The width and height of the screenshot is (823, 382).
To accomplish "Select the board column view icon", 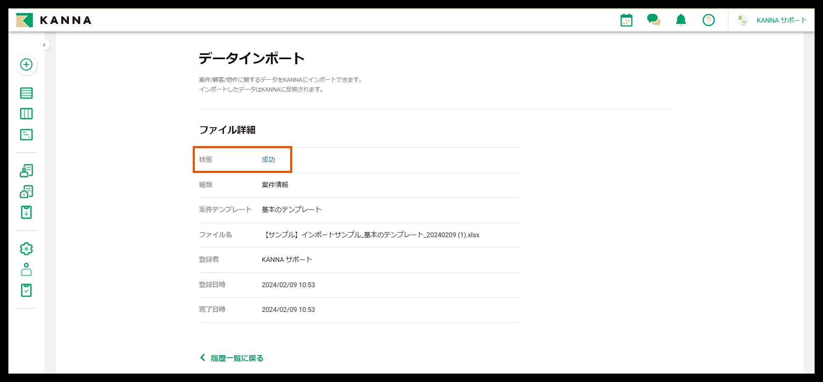I will (26, 113).
